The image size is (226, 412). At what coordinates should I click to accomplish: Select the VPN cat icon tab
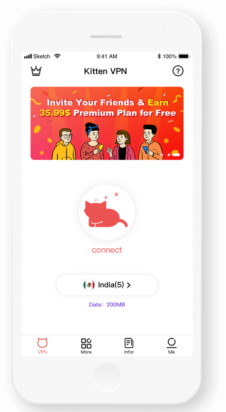(42, 346)
